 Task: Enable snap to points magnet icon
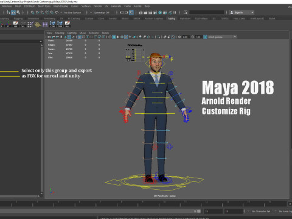(x=42, y=13)
